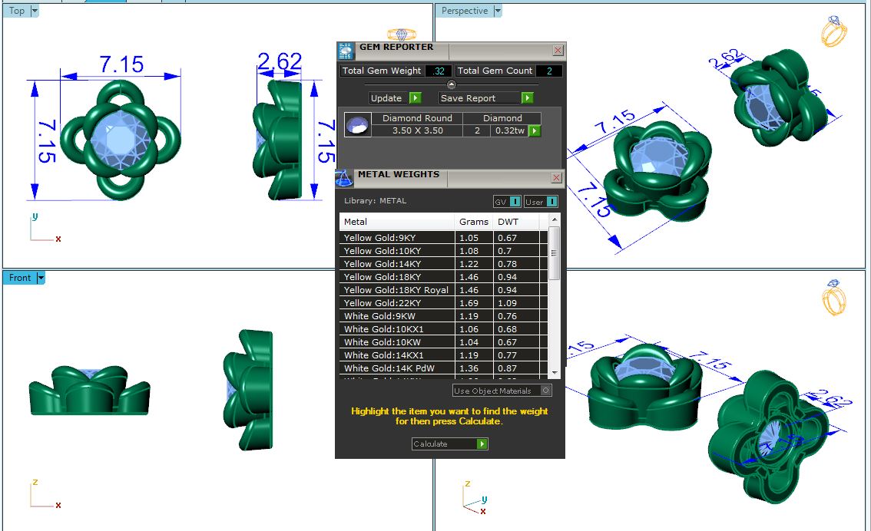Viewport: 871px width, 531px height.
Task: Toggle the GV library switch
Action: click(x=515, y=202)
